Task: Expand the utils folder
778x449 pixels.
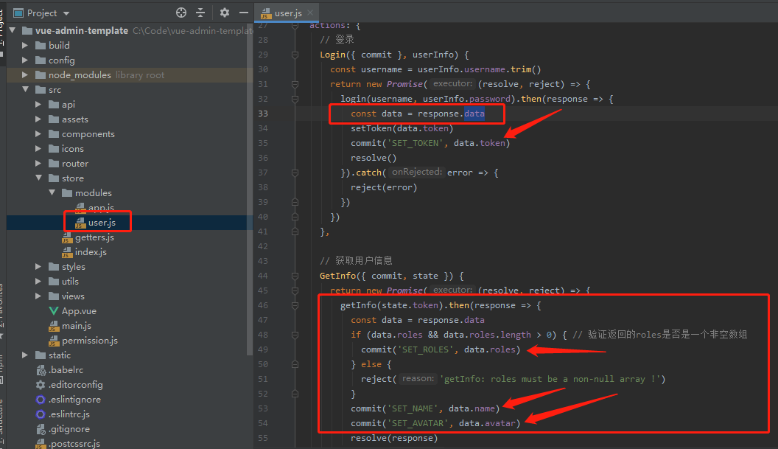Action: click(38, 281)
